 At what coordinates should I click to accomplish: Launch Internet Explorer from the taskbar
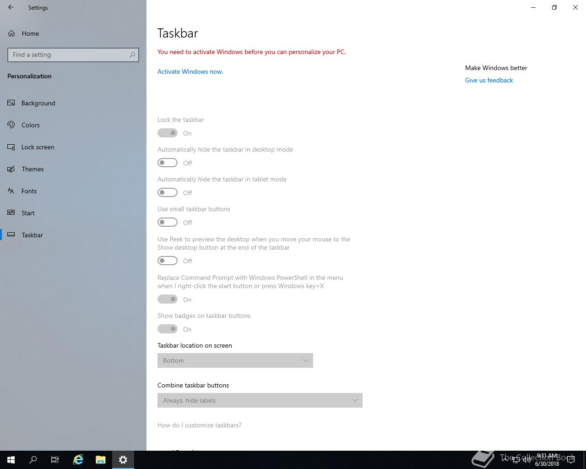(78, 460)
